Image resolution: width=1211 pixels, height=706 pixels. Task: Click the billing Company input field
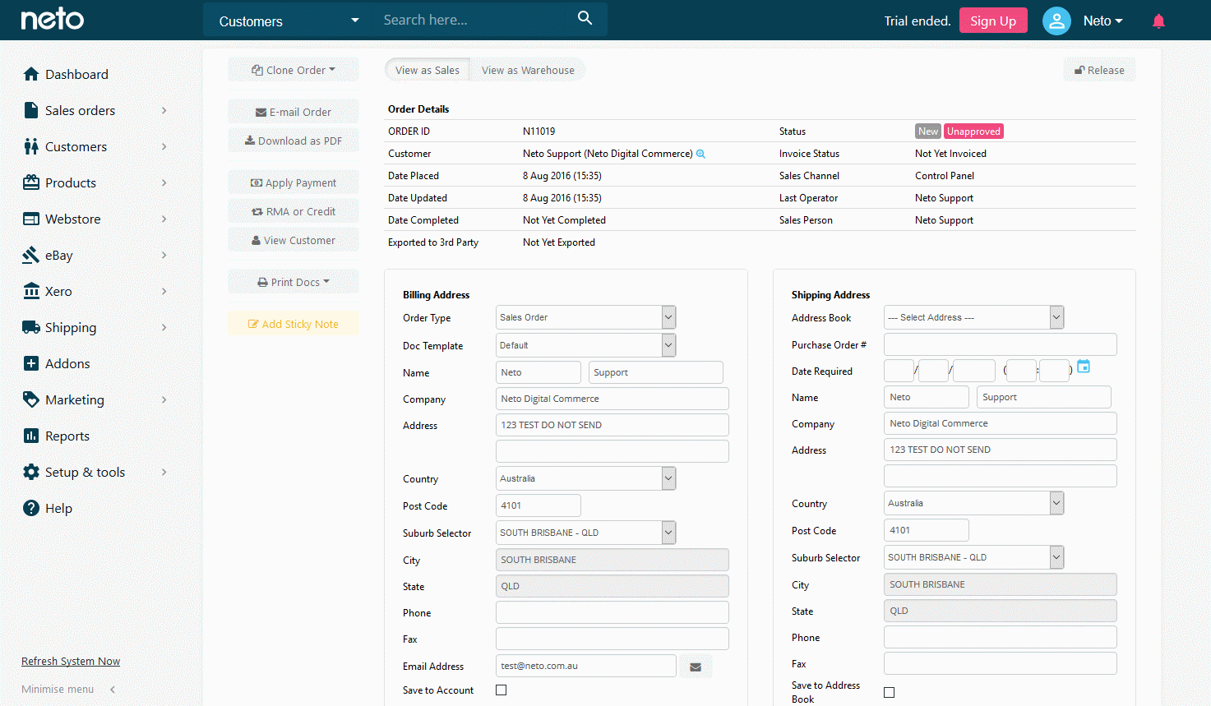coord(612,399)
